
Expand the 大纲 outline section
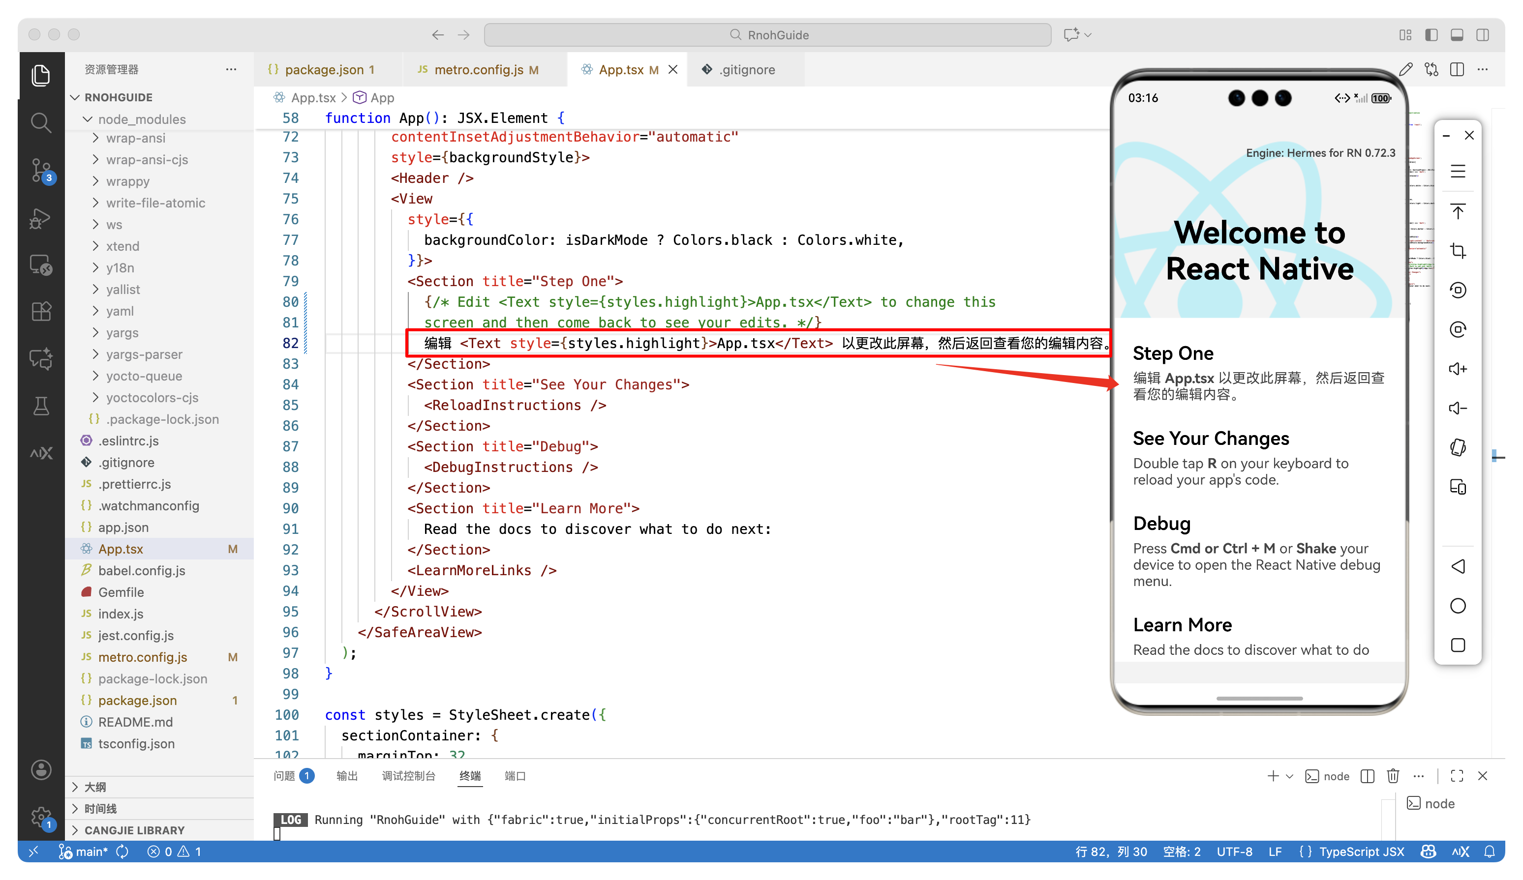[x=94, y=787]
